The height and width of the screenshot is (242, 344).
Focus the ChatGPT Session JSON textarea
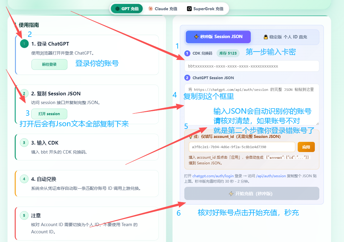[x=252, y=104]
